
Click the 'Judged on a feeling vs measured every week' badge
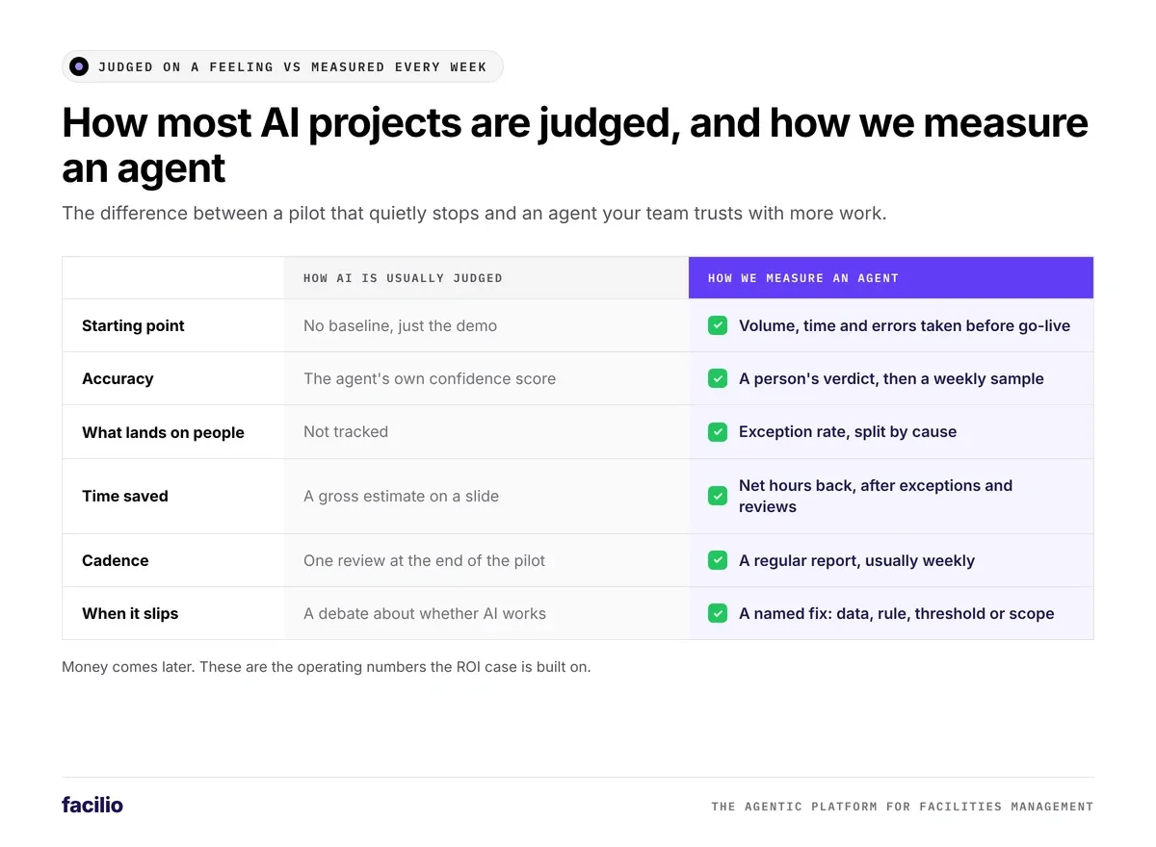click(x=282, y=66)
